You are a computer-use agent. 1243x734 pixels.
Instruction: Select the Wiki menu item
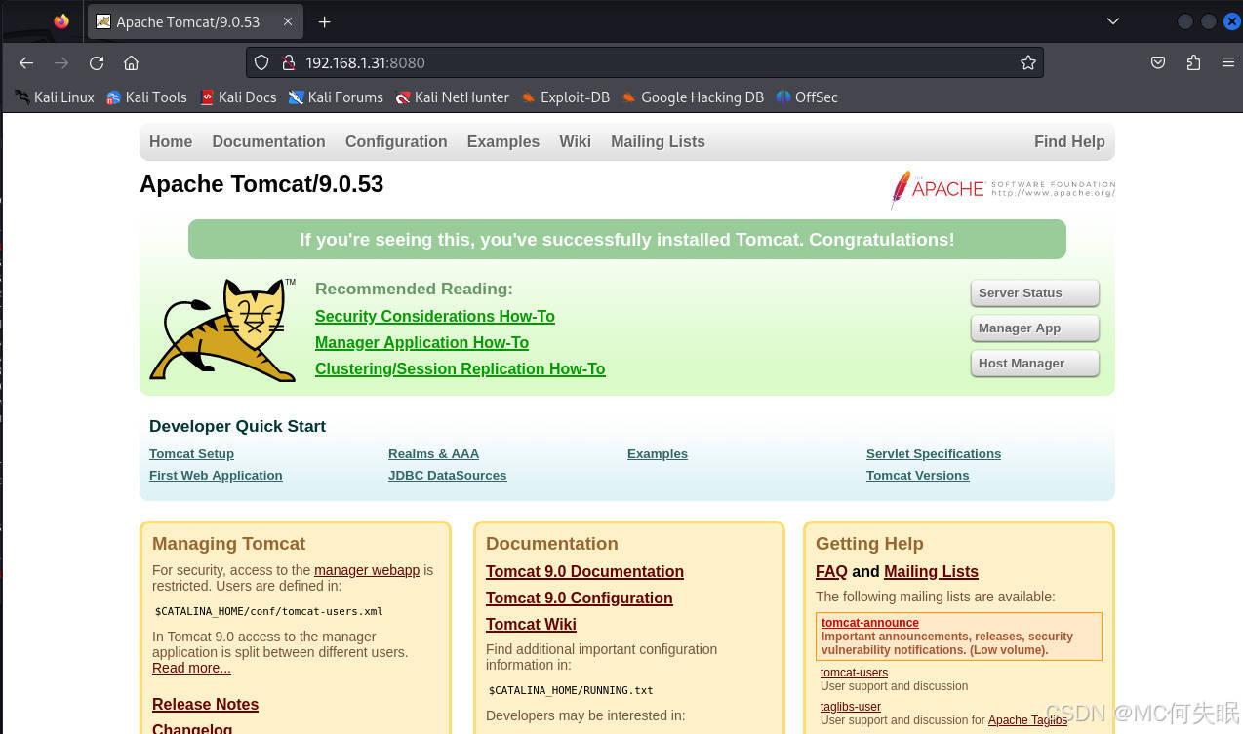(575, 141)
